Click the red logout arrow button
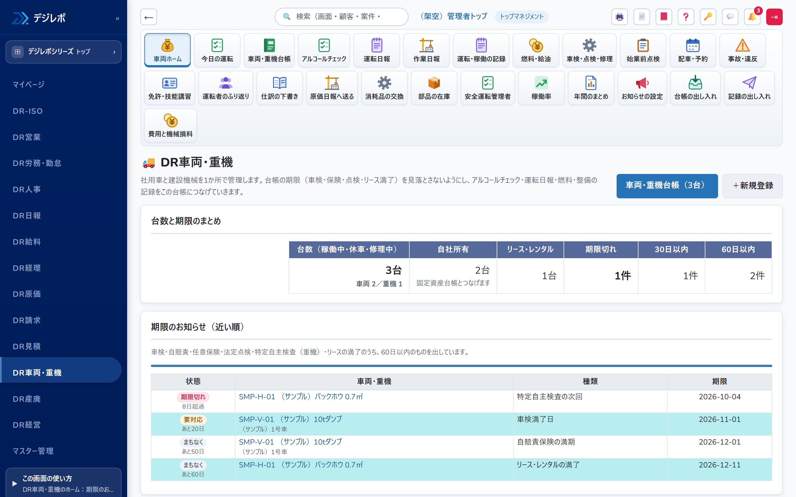The height and width of the screenshot is (497, 796). coord(774,17)
